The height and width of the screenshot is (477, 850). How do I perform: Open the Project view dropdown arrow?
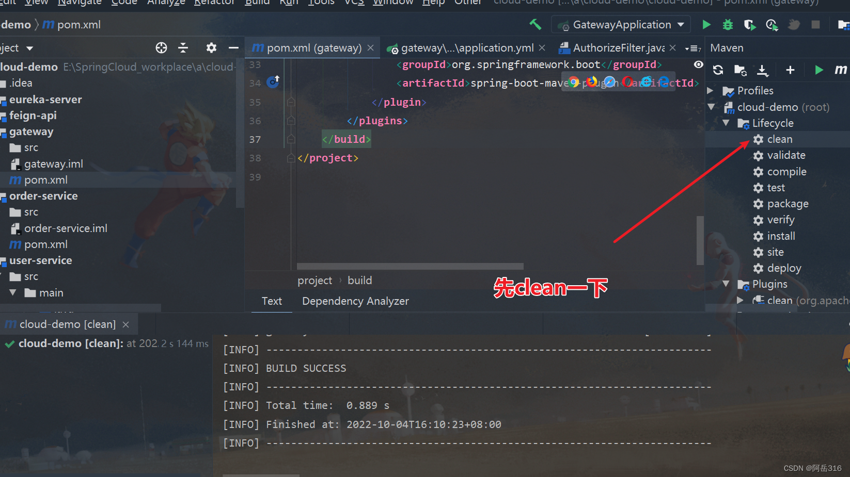[29, 48]
